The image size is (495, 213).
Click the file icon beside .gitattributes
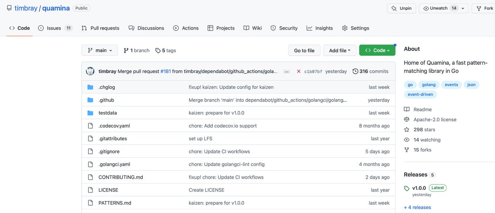pos(90,138)
